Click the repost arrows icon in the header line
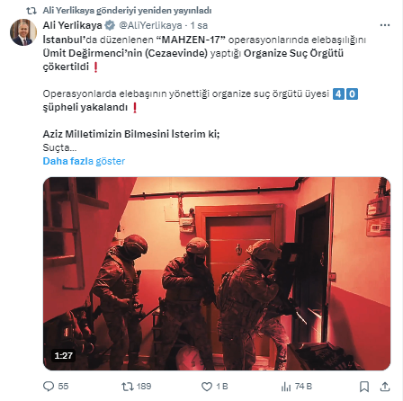Viewport: 403px width, 401px height. pyautogui.click(x=31, y=11)
